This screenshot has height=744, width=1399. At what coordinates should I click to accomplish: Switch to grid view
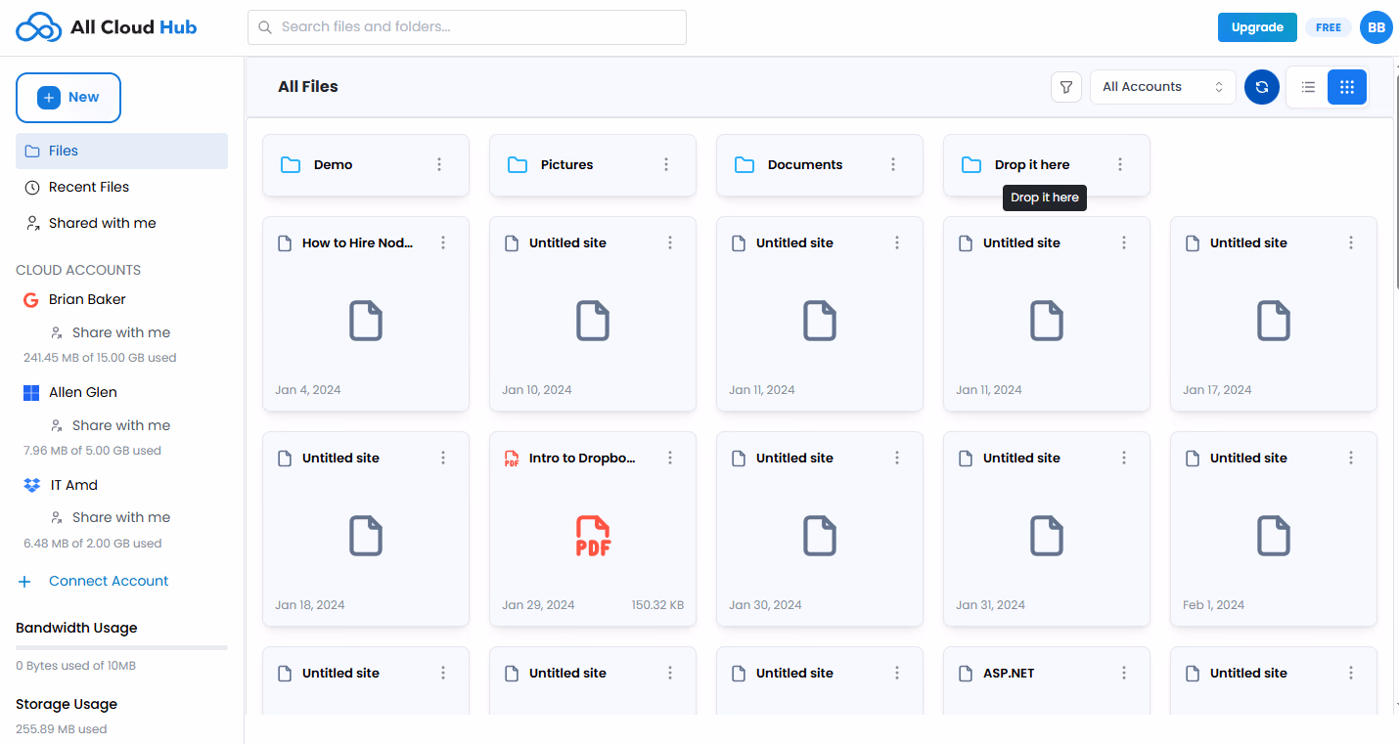click(x=1346, y=87)
